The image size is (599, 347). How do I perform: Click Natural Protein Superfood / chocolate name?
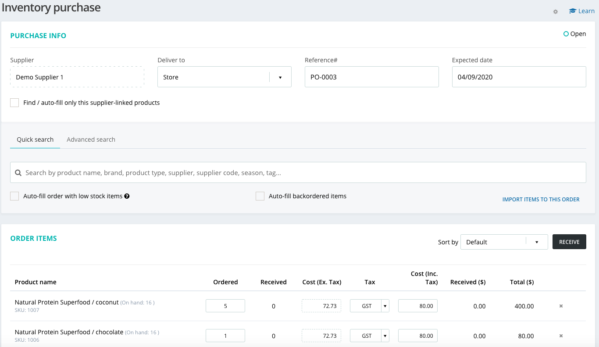click(69, 332)
